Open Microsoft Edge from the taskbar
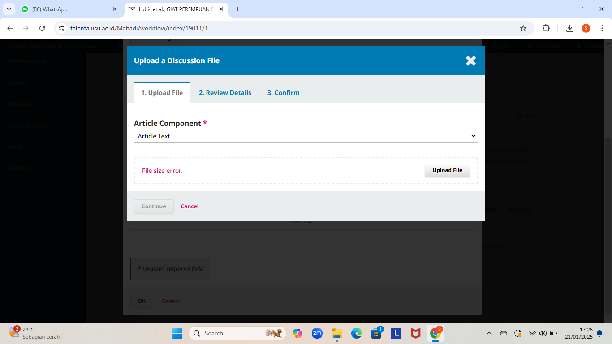The width and height of the screenshot is (612, 344). click(357, 333)
